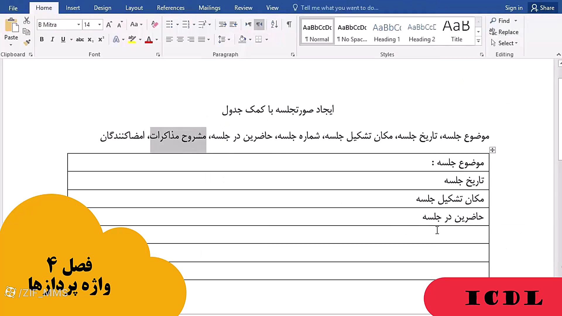
Task: Click the Line Spacing icon
Action: click(x=222, y=39)
